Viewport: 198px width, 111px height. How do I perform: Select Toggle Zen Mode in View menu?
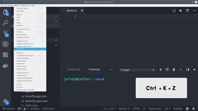pos(30,44)
